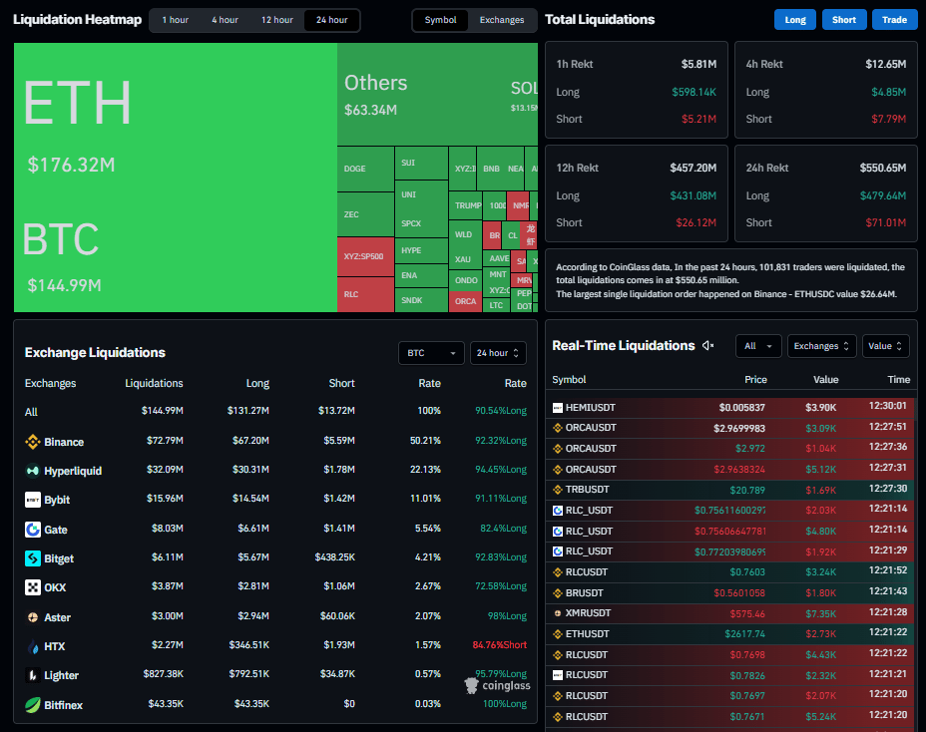Click the Gate exchange logo

(x=33, y=530)
